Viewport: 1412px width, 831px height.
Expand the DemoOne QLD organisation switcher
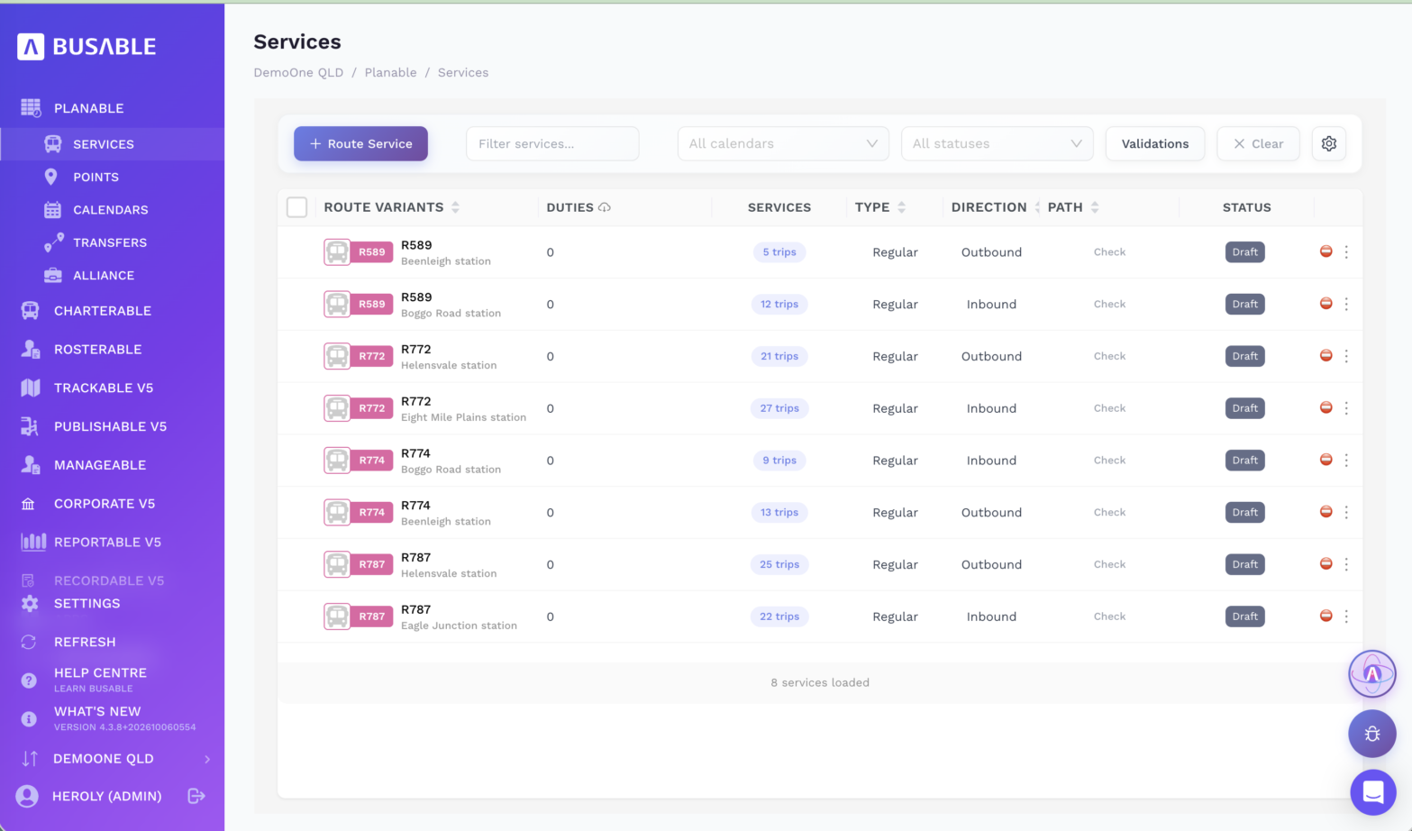coord(112,759)
